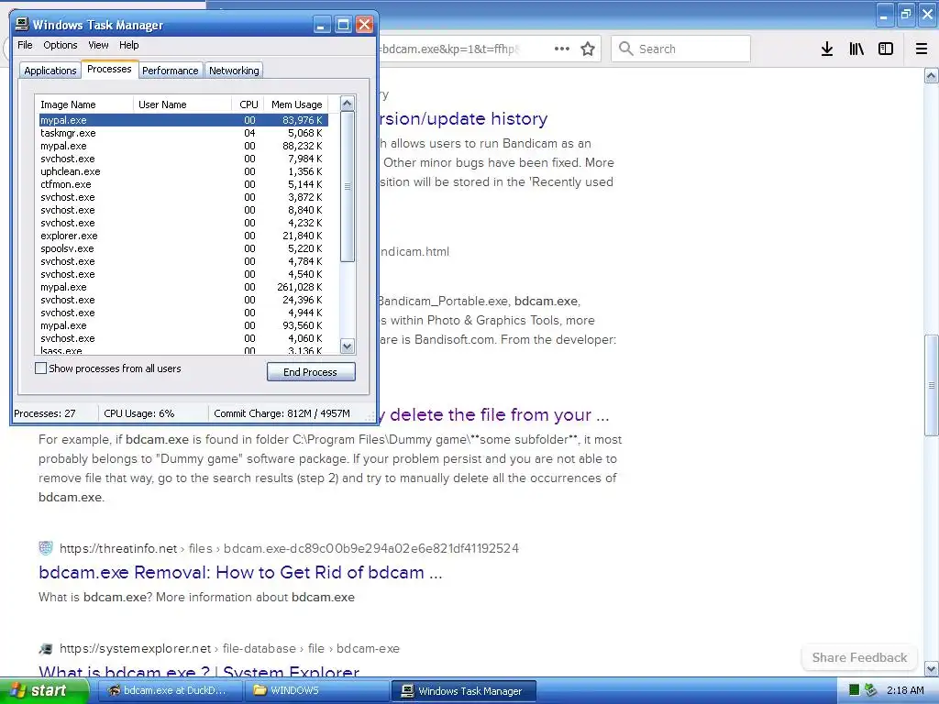Select the explorer.exe process row

pyautogui.click(x=183, y=236)
